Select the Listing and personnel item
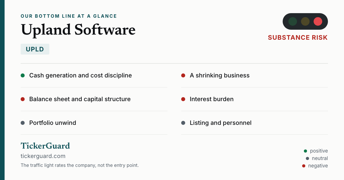 click(255, 123)
